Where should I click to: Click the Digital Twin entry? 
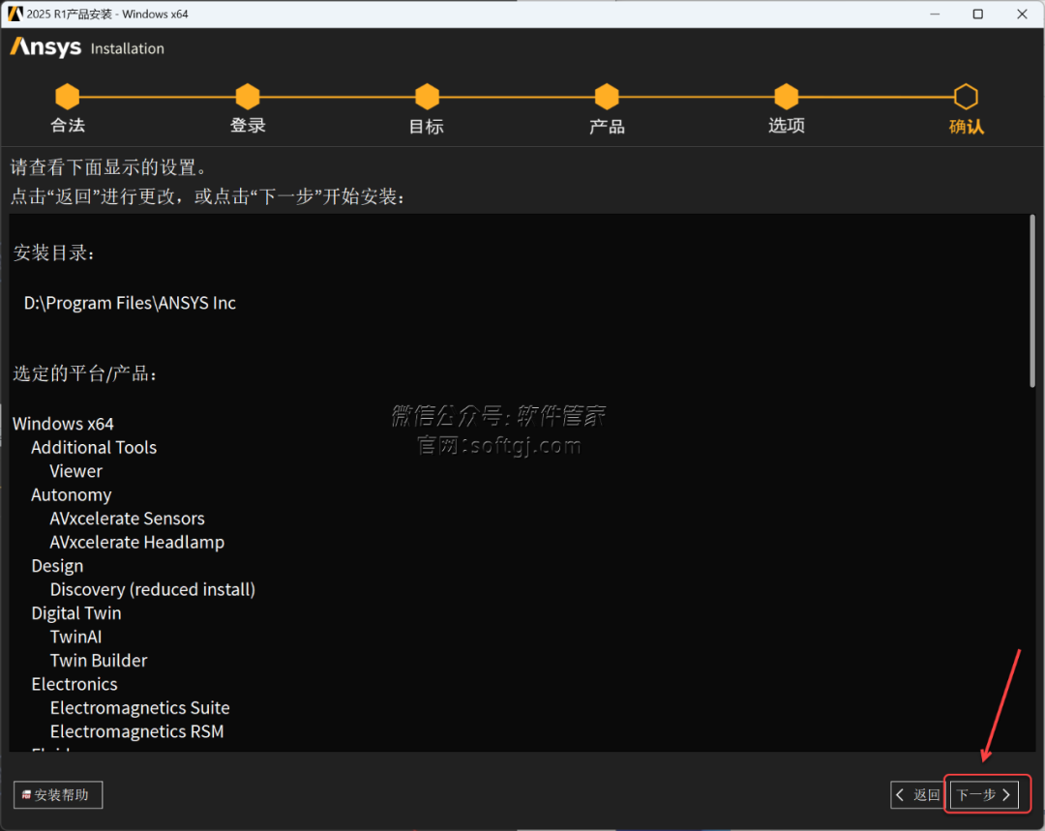click(76, 613)
